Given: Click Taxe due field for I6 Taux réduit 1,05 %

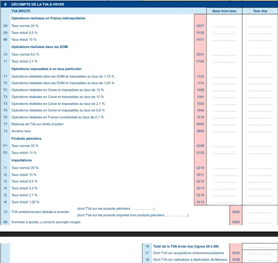Looking at the screenshot, I should (x=260, y=202).
